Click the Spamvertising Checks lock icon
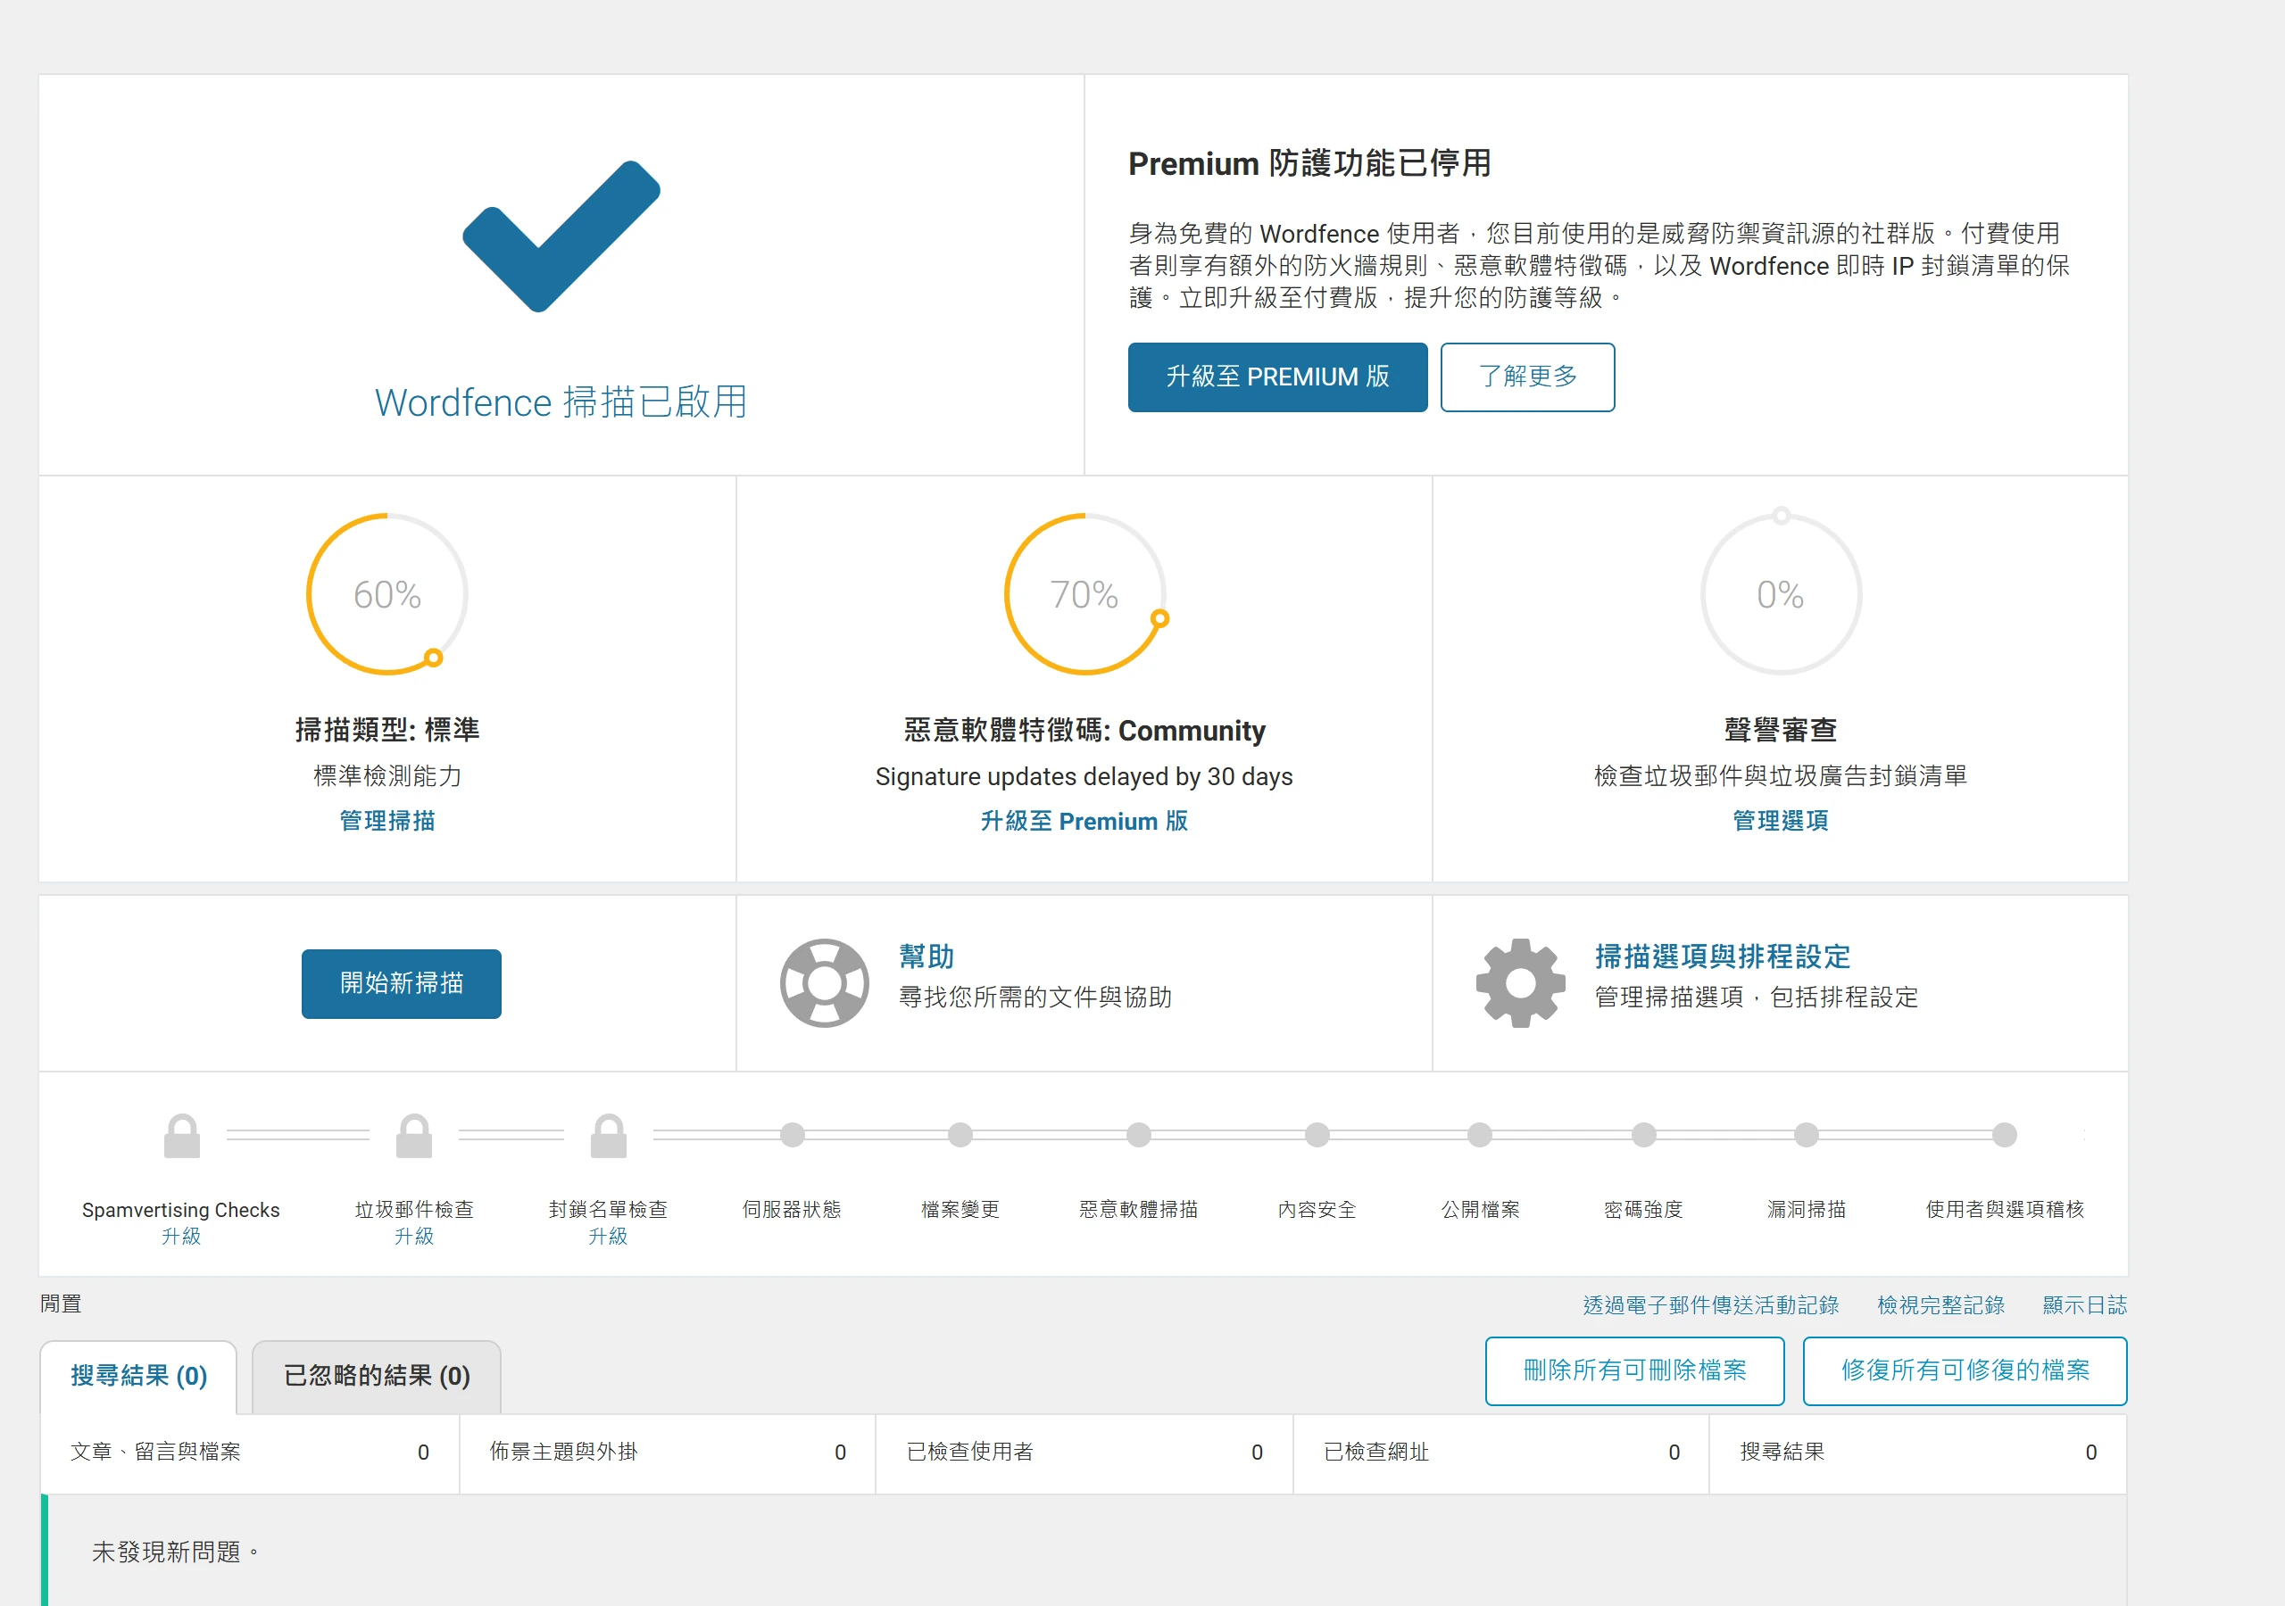Image resolution: width=2285 pixels, height=1606 pixels. tap(181, 1135)
